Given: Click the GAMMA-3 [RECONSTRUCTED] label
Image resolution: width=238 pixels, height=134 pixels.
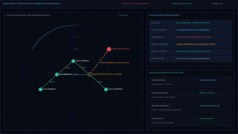Looking at the screenshot, I should coord(106,74).
